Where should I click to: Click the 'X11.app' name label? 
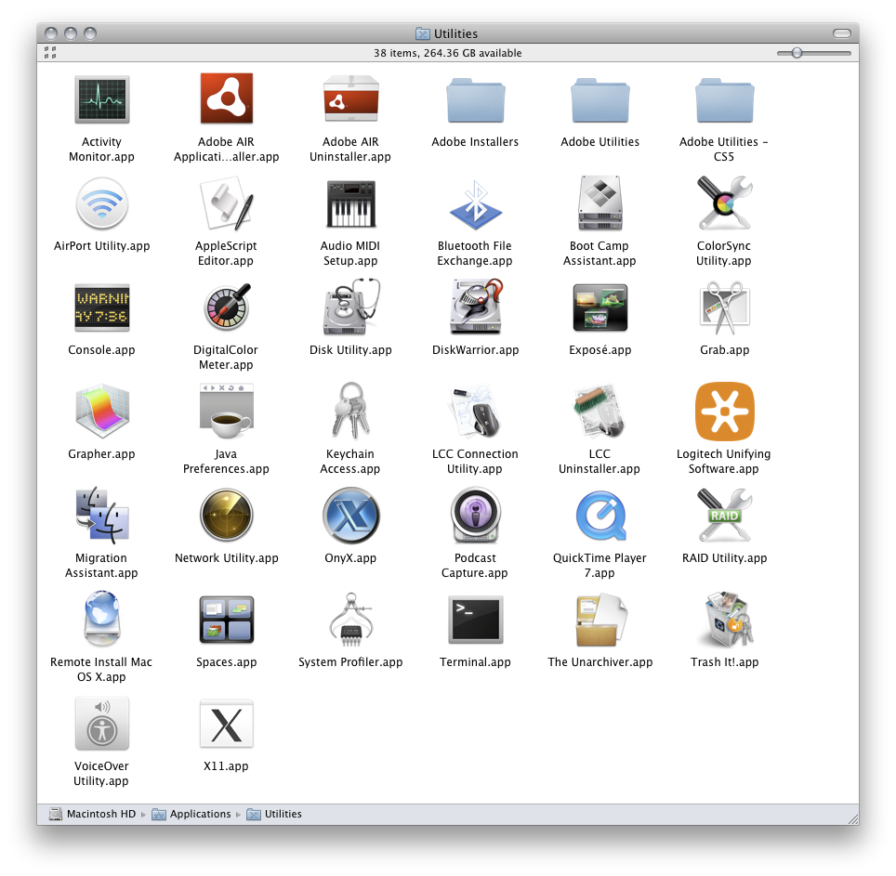pyautogui.click(x=226, y=765)
